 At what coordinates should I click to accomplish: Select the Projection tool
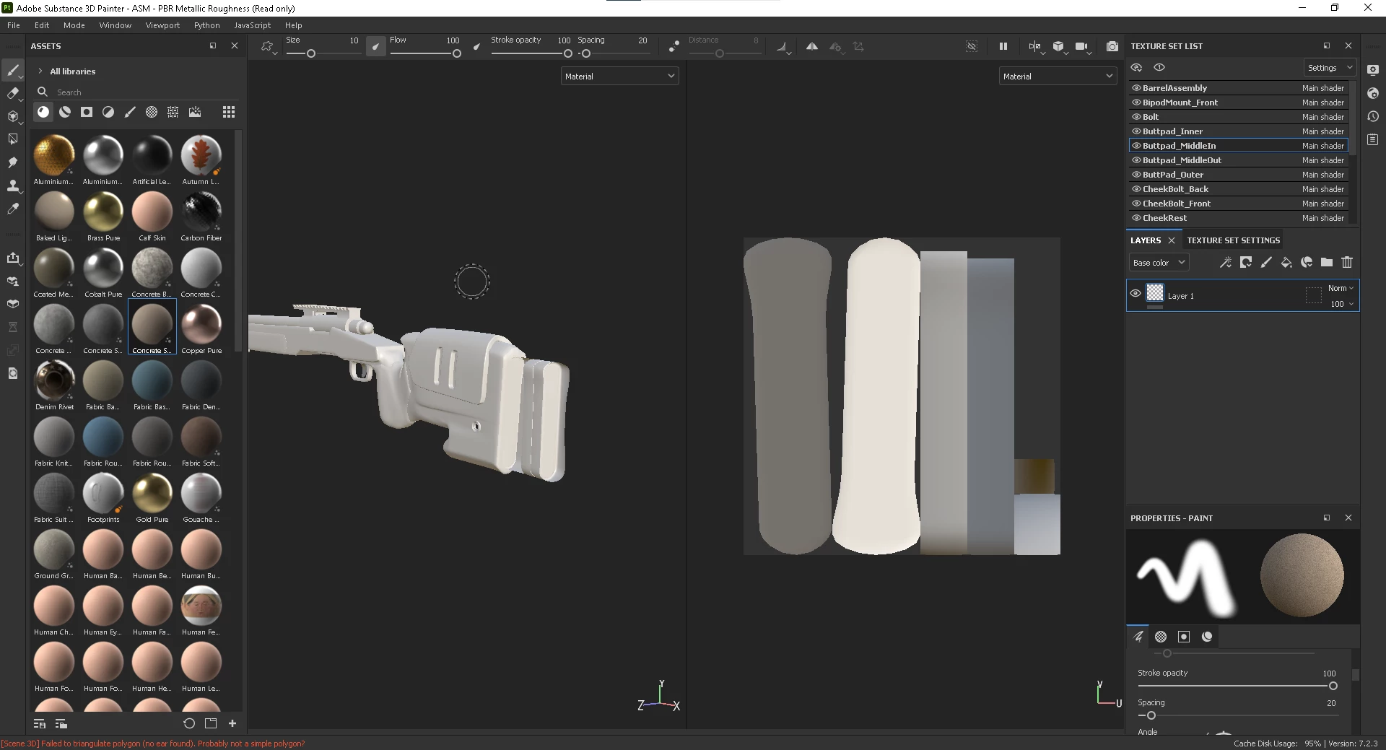pyautogui.click(x=13, y=116)
